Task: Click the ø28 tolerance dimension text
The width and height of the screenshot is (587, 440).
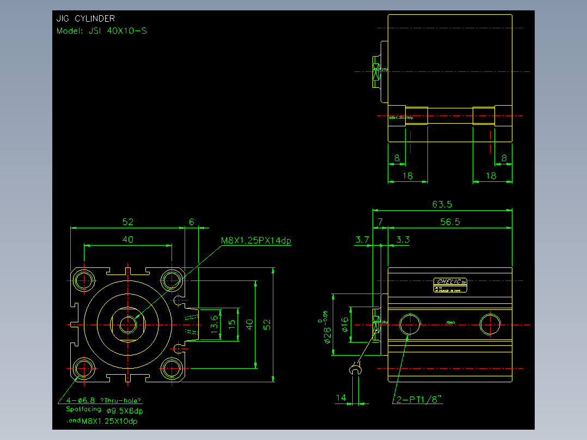Action: click(x=325, y=327)
